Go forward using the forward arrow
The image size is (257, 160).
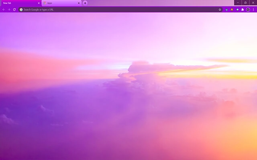(9, 10)
